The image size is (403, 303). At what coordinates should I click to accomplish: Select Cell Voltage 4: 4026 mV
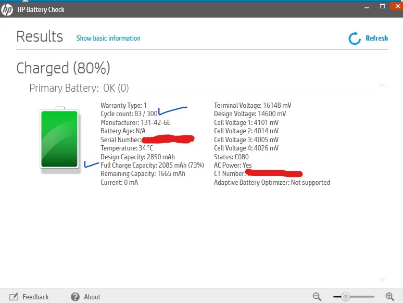click(246, 148)
